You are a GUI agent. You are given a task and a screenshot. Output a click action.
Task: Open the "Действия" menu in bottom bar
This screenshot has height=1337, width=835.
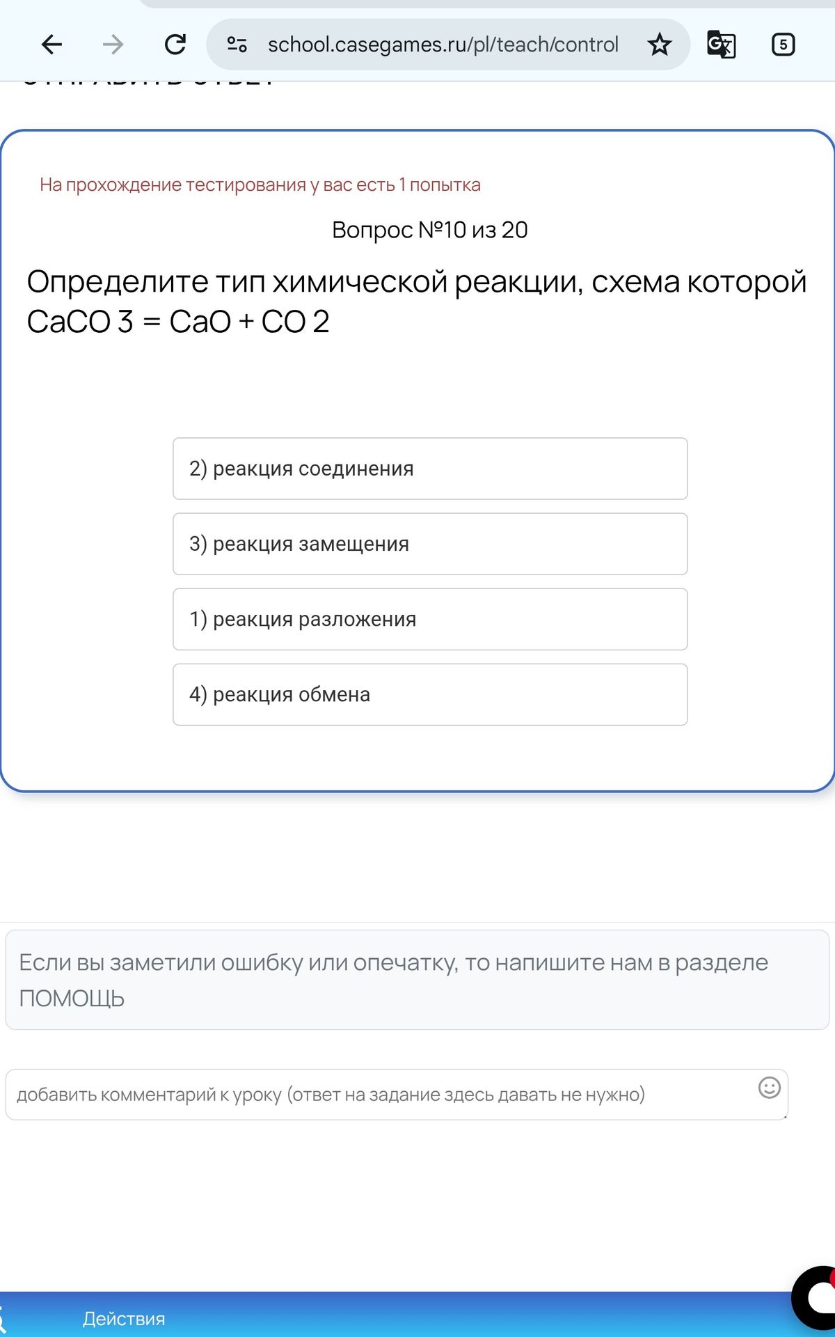click(124, 1319)
